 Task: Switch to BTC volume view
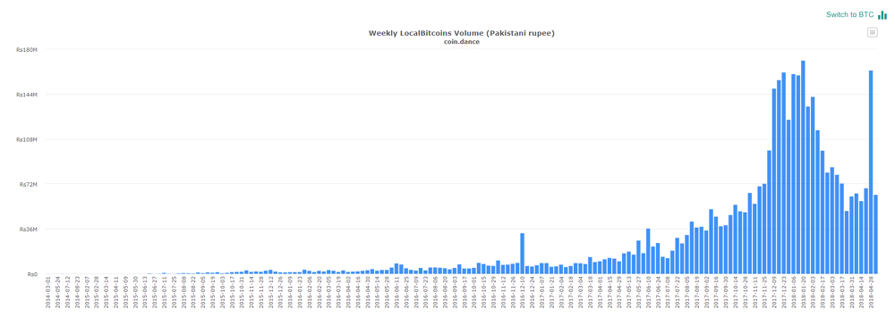tap(850, 14)
